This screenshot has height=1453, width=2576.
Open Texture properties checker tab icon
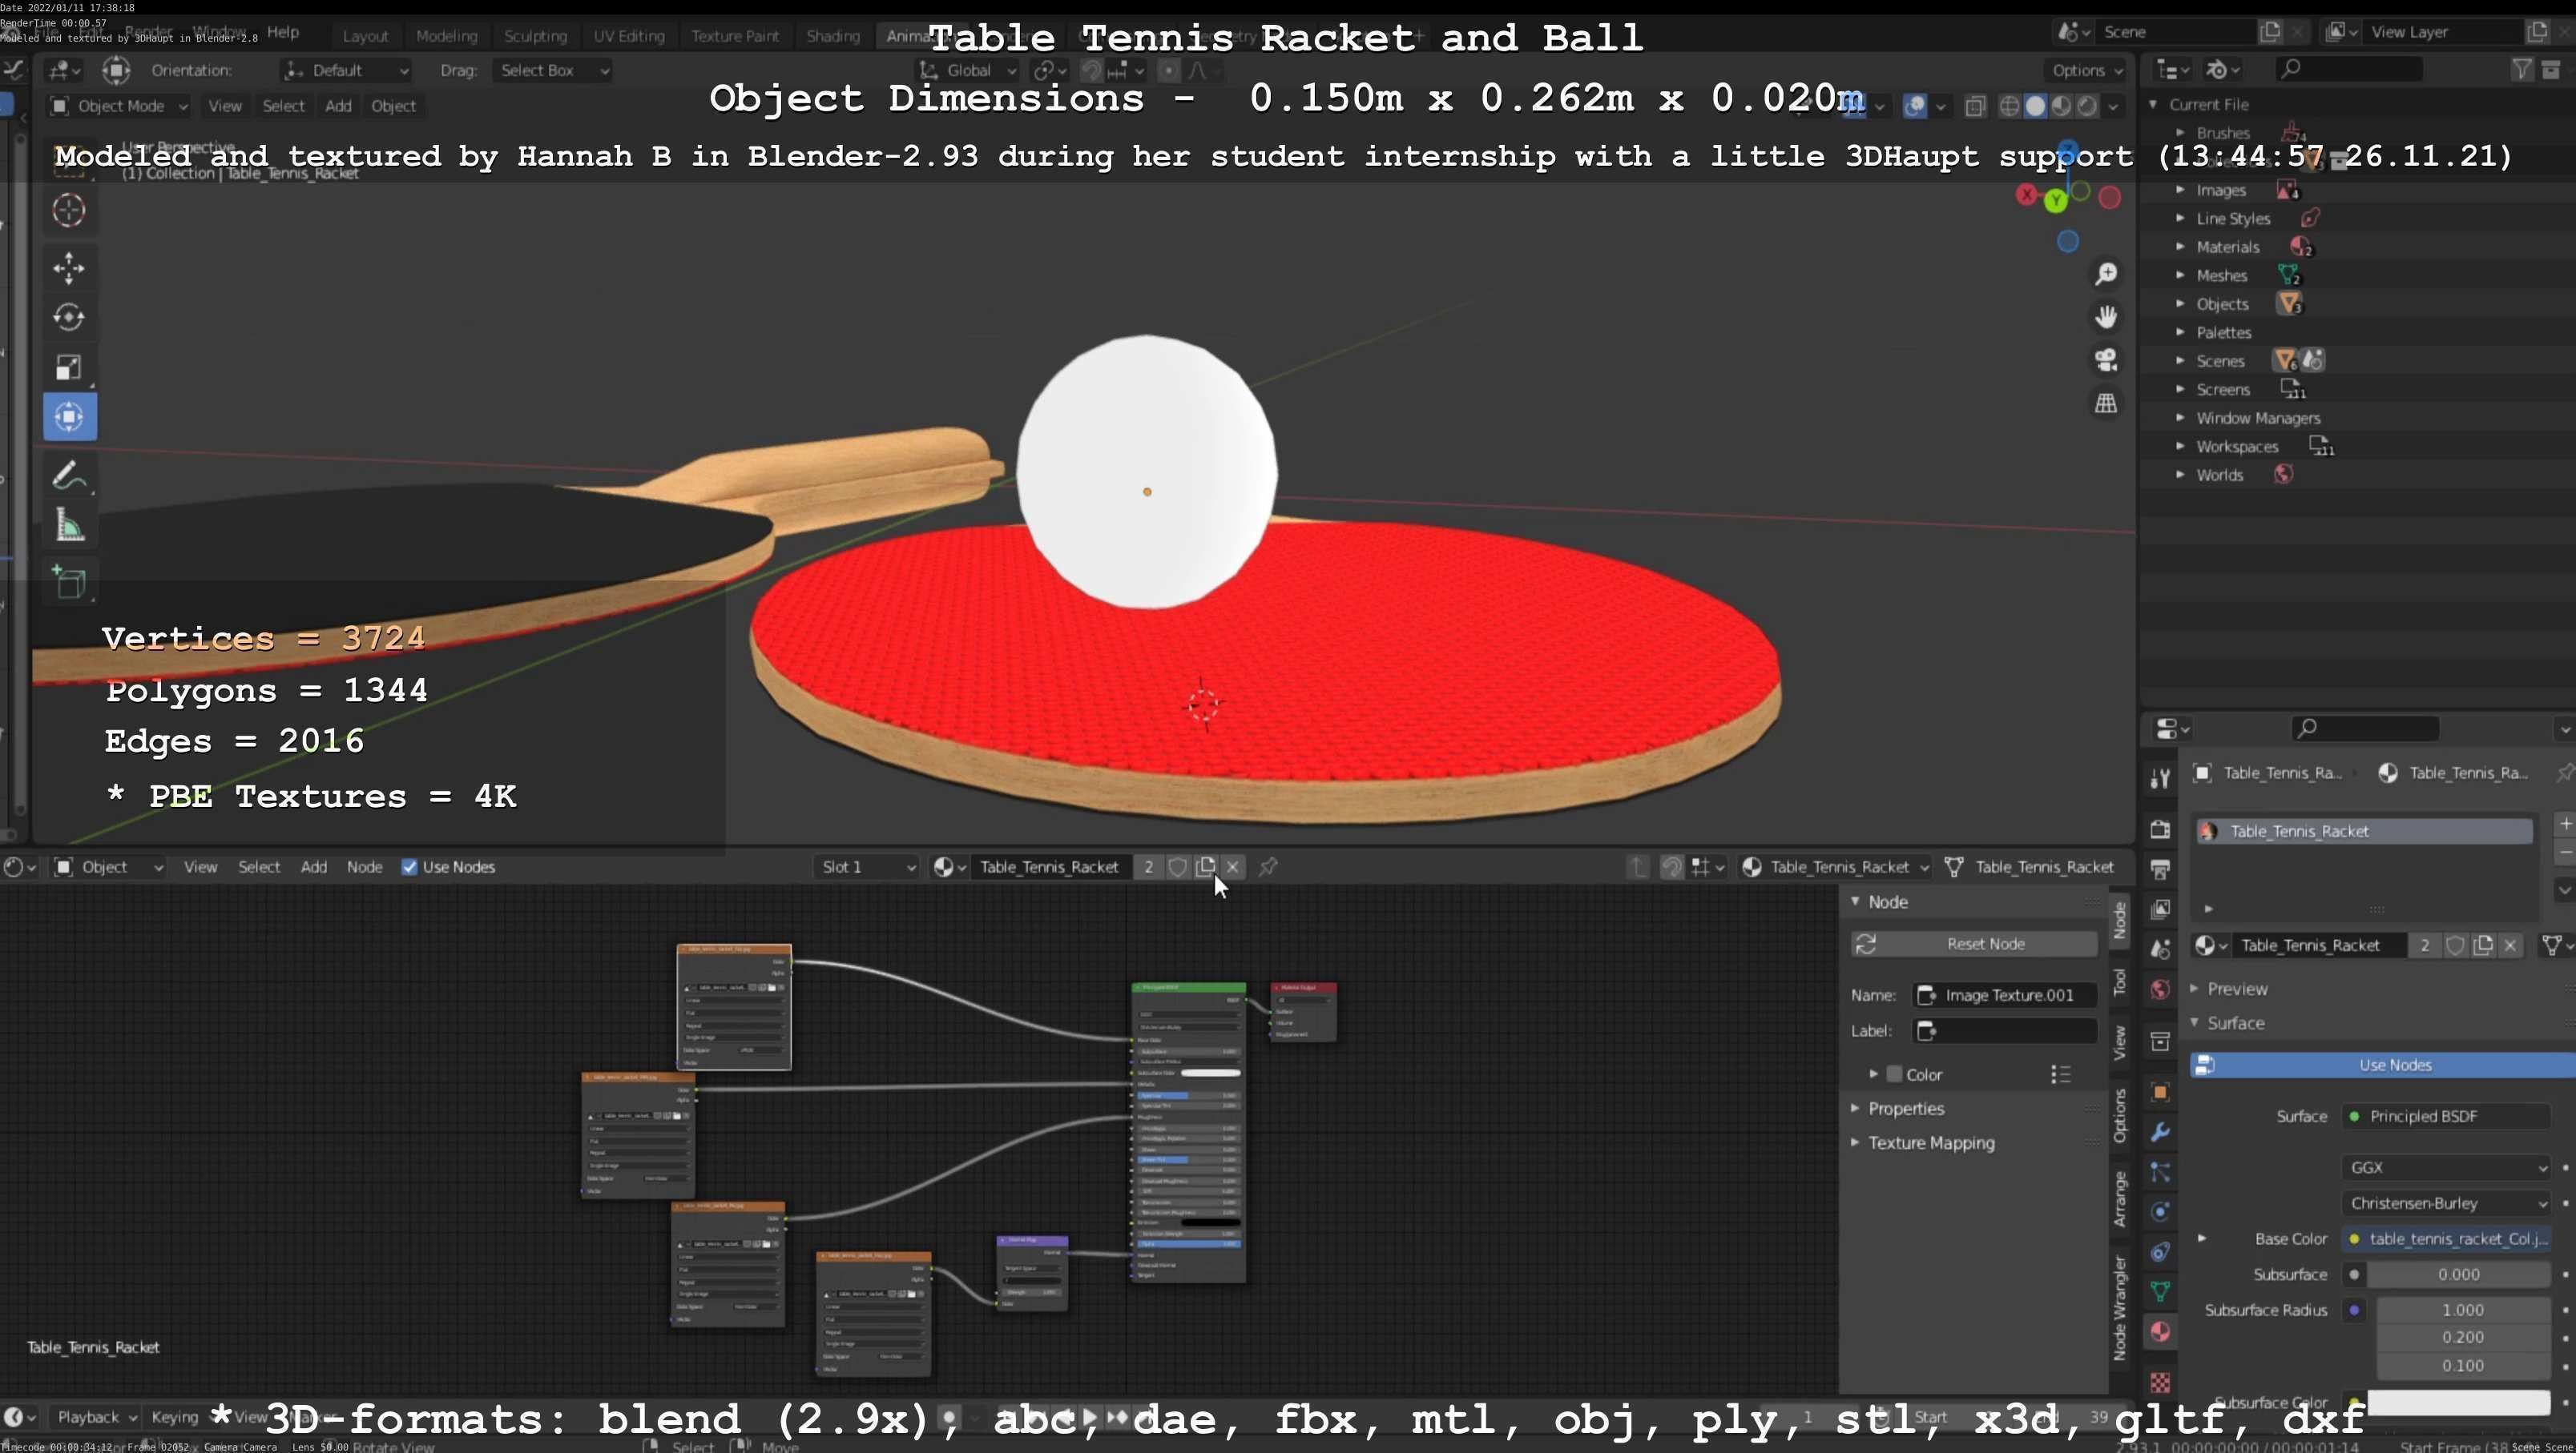point(2160,1382)
